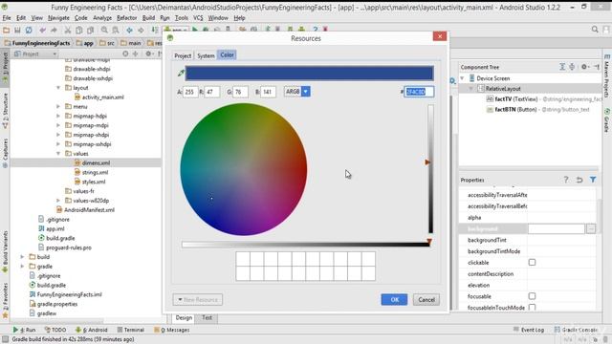Screen dimensions: 612x344
Task: Click the Paste icon in toolbar
Action: [90, 30]
